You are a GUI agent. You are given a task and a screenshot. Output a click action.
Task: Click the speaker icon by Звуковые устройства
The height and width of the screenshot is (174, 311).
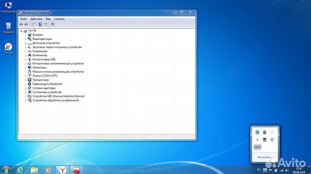point(29,47)
